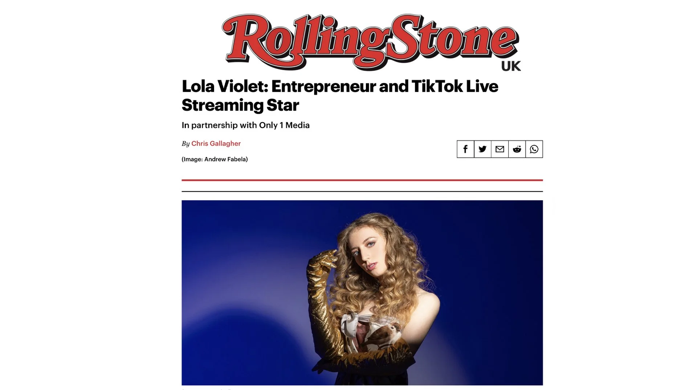Click the 'Streaming Star' headline line
This screenshot has height=390, width=697.
pos(240,105)
